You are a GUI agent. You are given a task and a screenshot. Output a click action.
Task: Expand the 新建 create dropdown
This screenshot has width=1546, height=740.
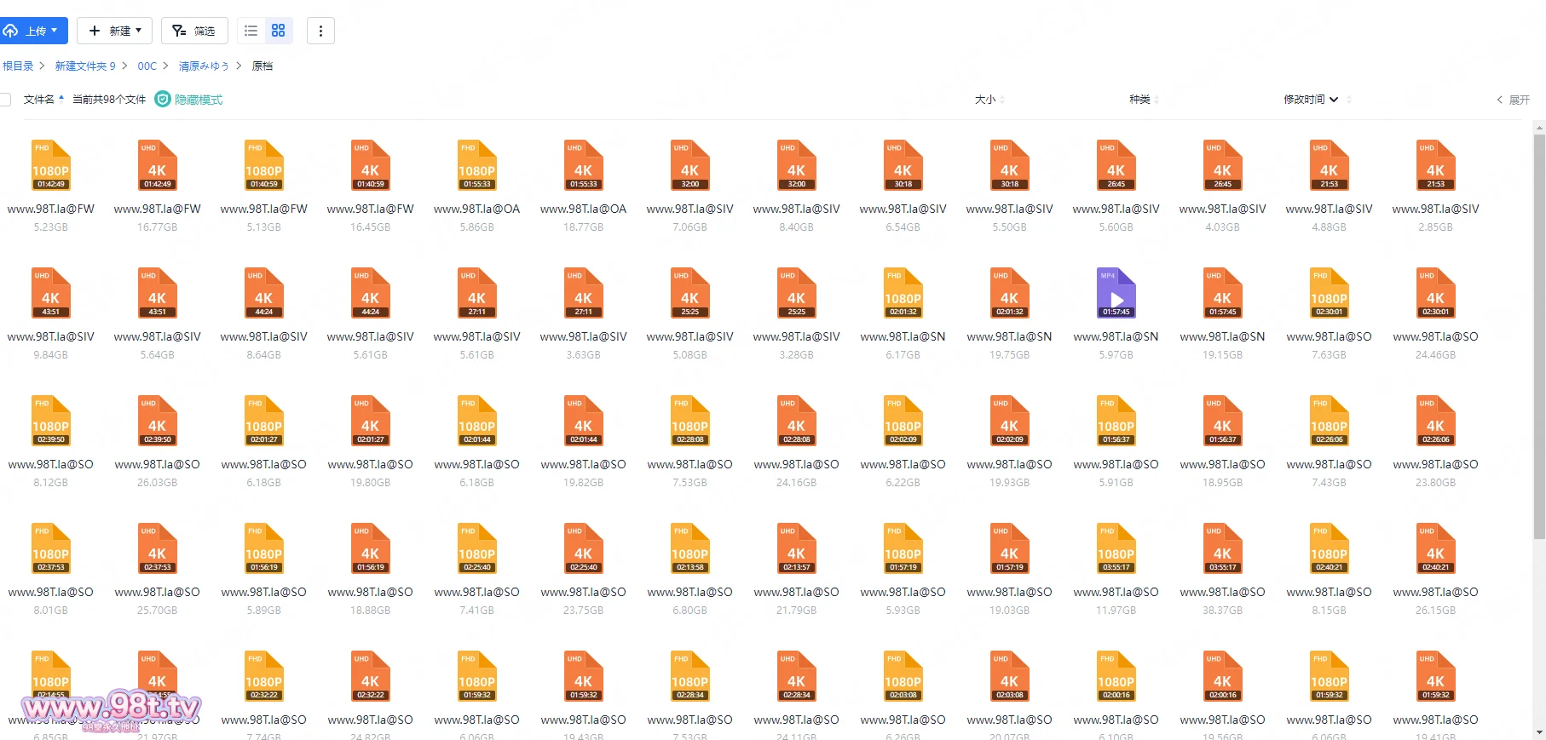pos(115,31)
